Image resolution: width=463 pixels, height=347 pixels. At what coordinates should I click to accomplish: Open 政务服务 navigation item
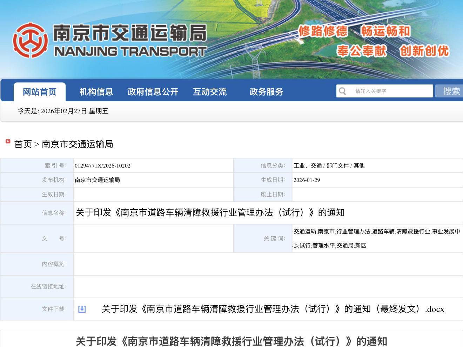[266, 92]
